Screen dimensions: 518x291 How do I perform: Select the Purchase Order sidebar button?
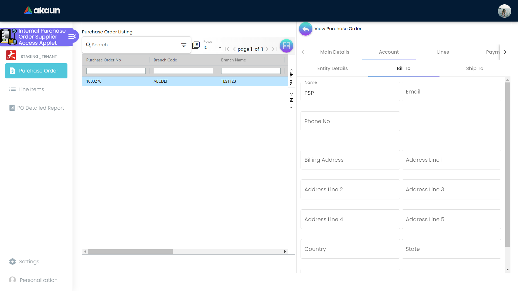36,71
